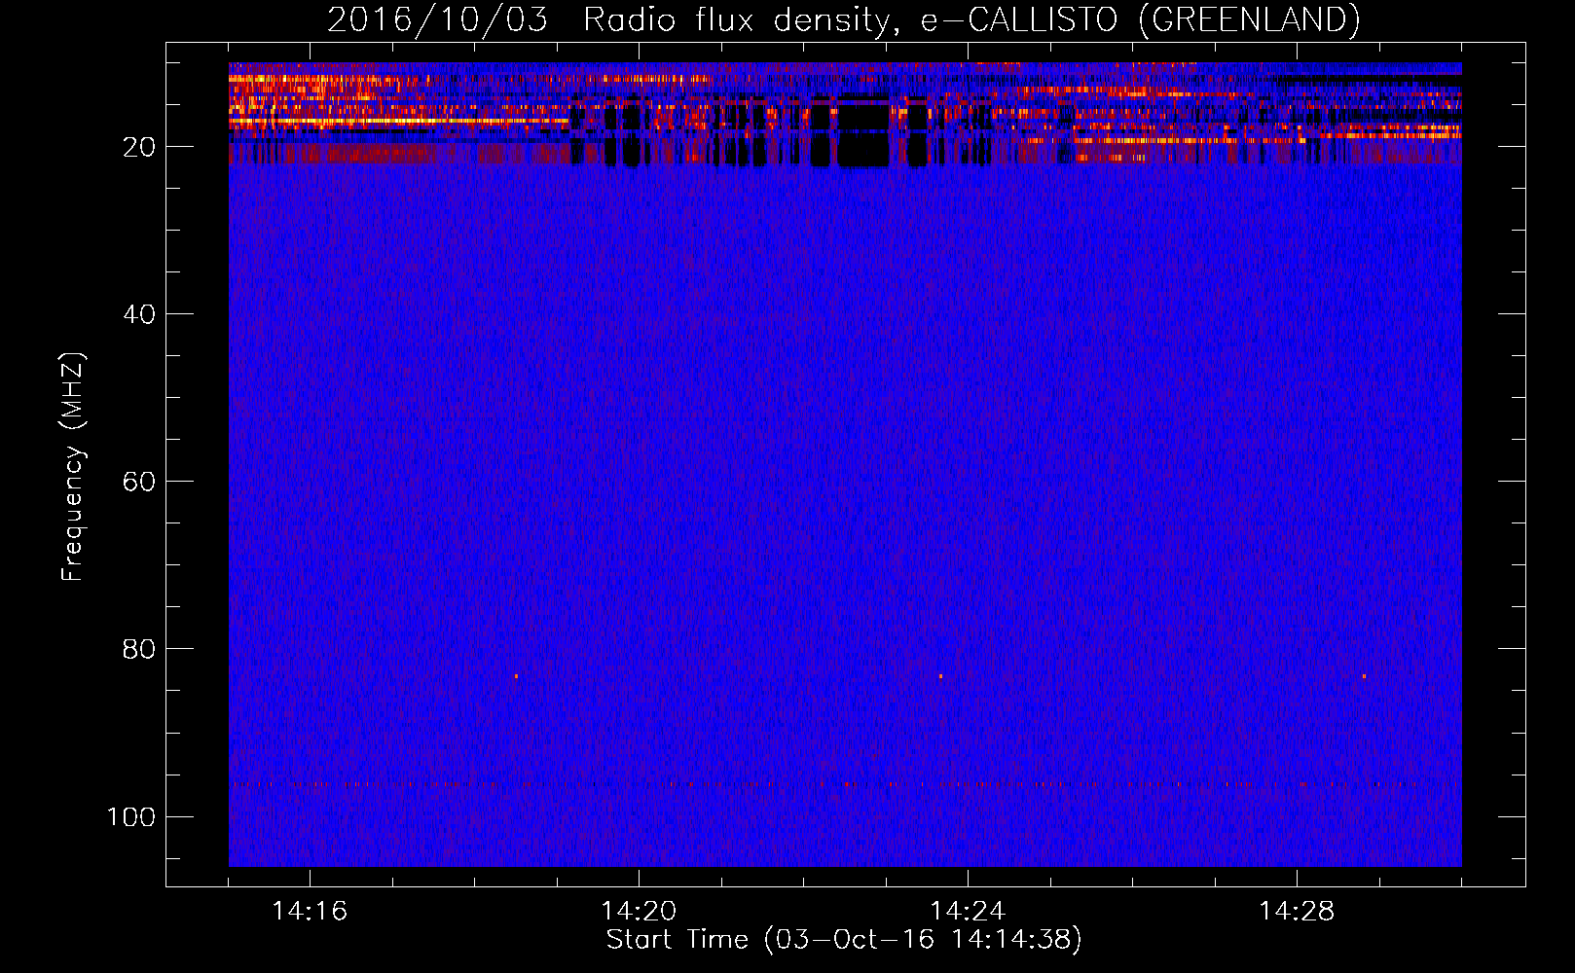Click the 14:24 time tick label
The height and width of the screenshot is (973, 1575).
pos(968,912)
